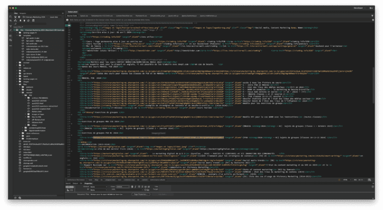Image resolution: width=383 pixels, height=210 pixels.
Task: Switch to the Snippets panel tab
Action: pyautogui.click(x=23, y=13)
